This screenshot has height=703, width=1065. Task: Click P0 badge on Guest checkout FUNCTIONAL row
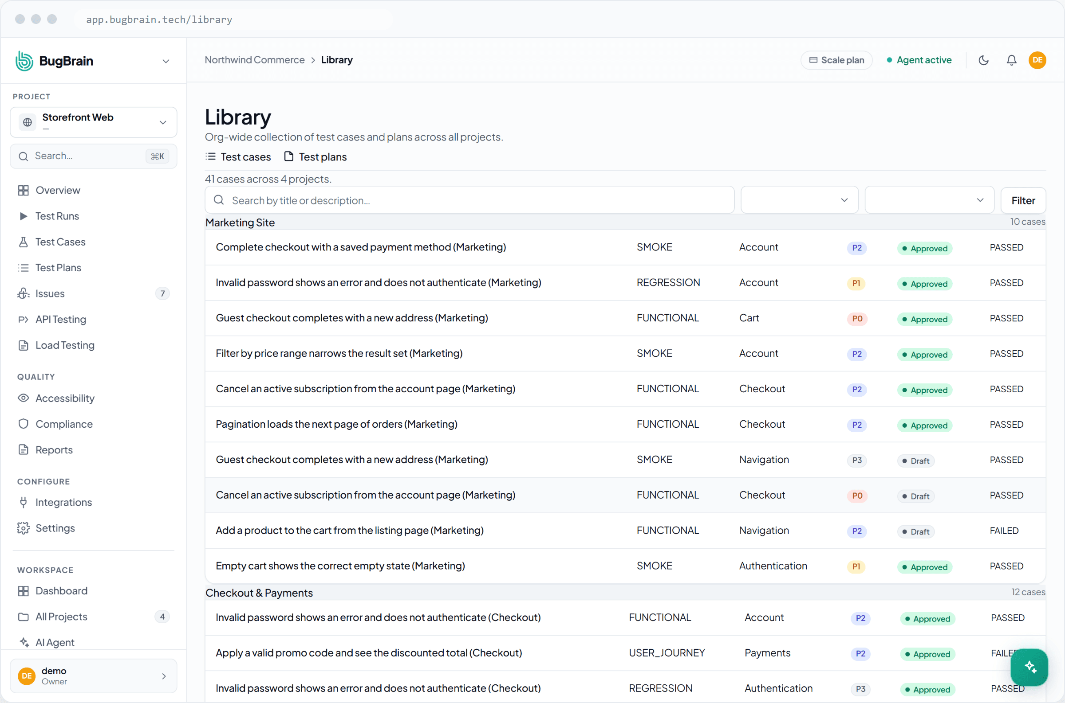click(857, 318)
